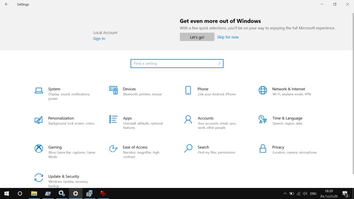Image resolution: width=354 pixels, height=199 pixels.
Task: Go back using the back arrow
Action: pyautogui.click(x=6, y=4)
